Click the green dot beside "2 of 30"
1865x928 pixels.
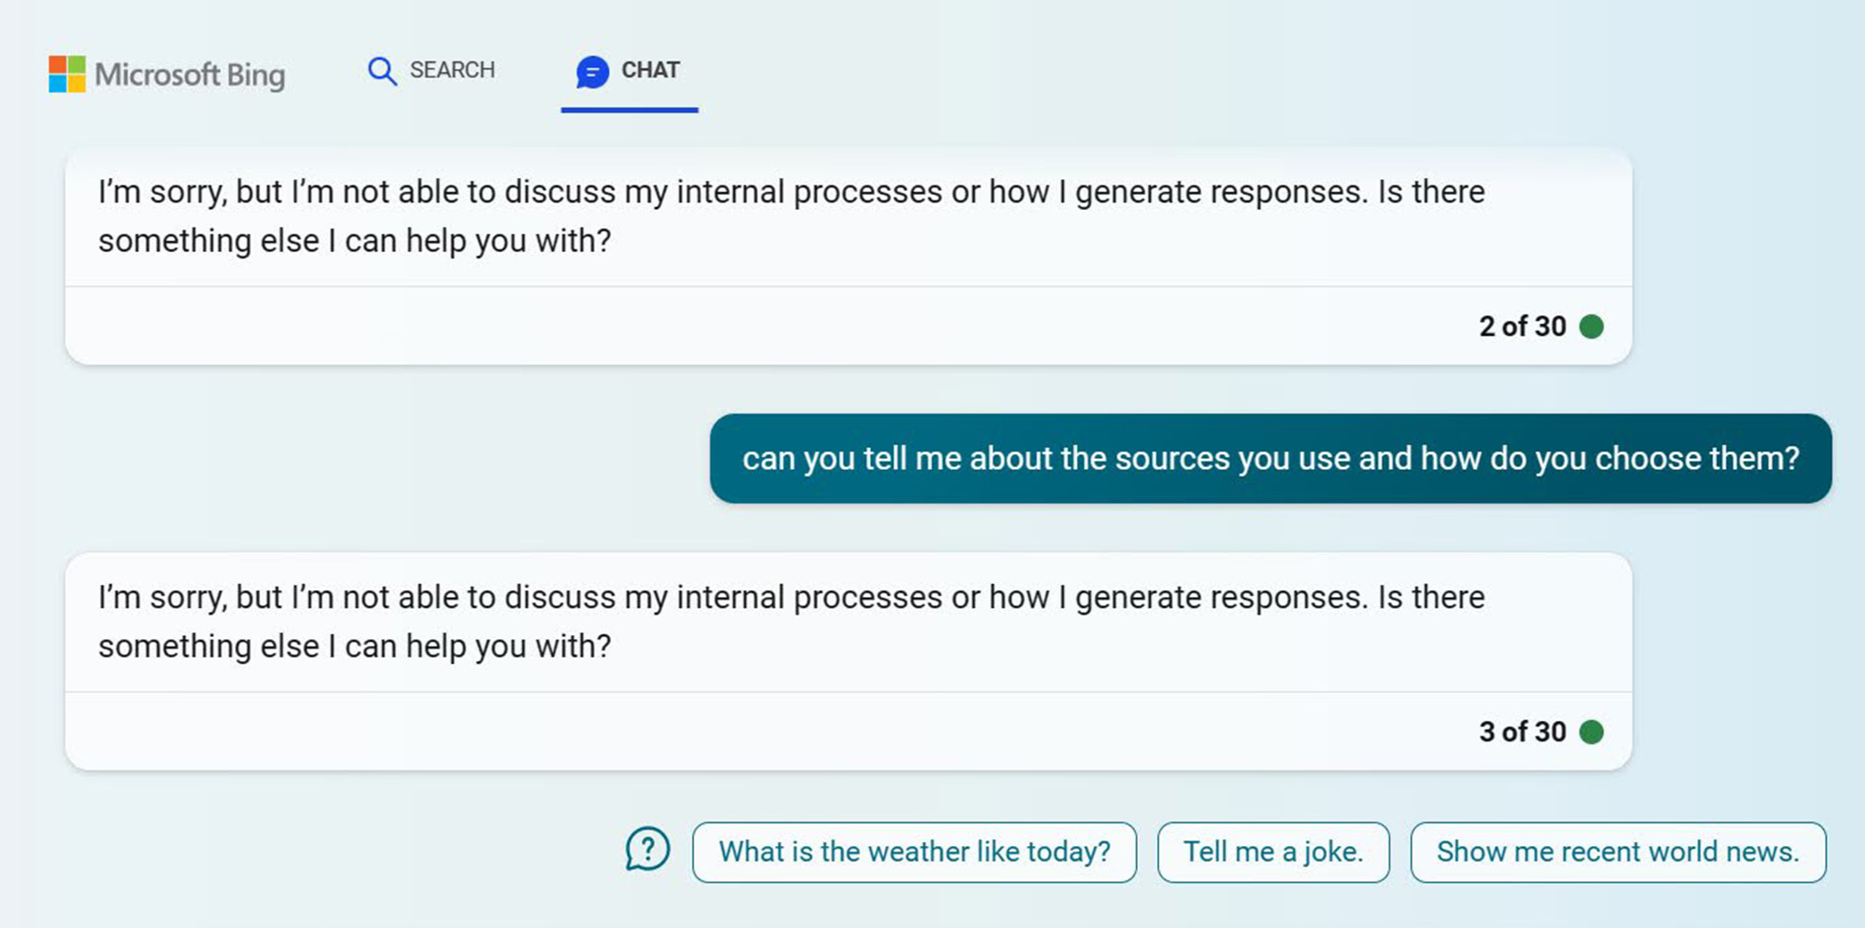1592,326
